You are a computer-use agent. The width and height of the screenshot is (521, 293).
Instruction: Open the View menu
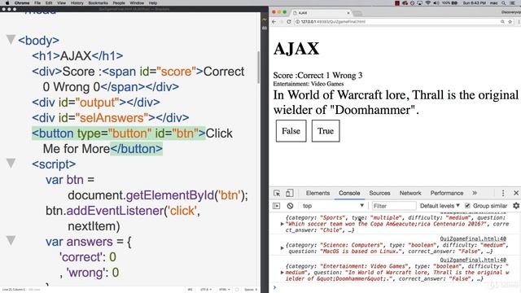click(x=62, y=3)
